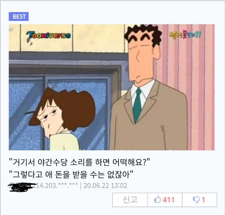Click the brown-haired woman's face
This screenshot has width=225, height=215.
(49, 118)
